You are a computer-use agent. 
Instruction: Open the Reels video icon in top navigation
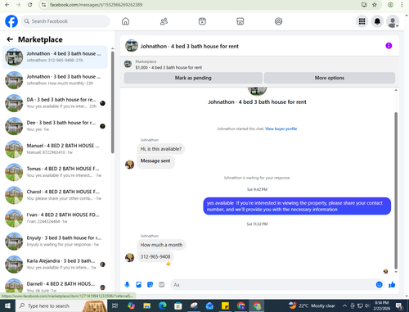202,21
